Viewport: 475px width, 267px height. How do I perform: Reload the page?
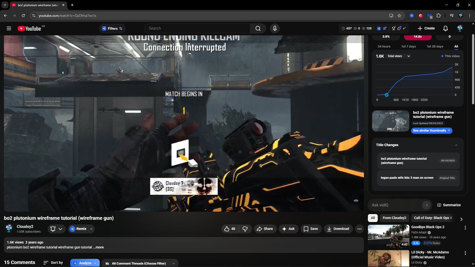[x=23, y=15]
